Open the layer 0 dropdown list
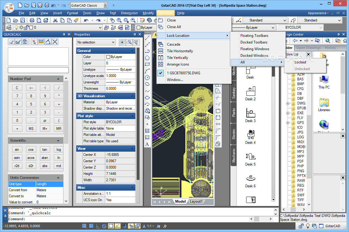This screenshot has width=349, height=232. (x=100, y=27)
